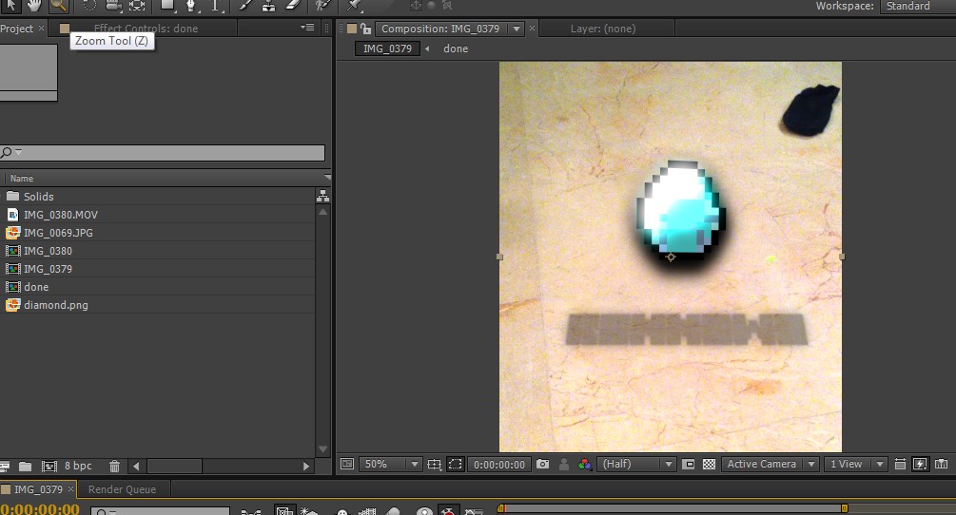The width and height of the screenshot is (956, 515).
Task: Select the Brush tool
Action: (245, 6)
